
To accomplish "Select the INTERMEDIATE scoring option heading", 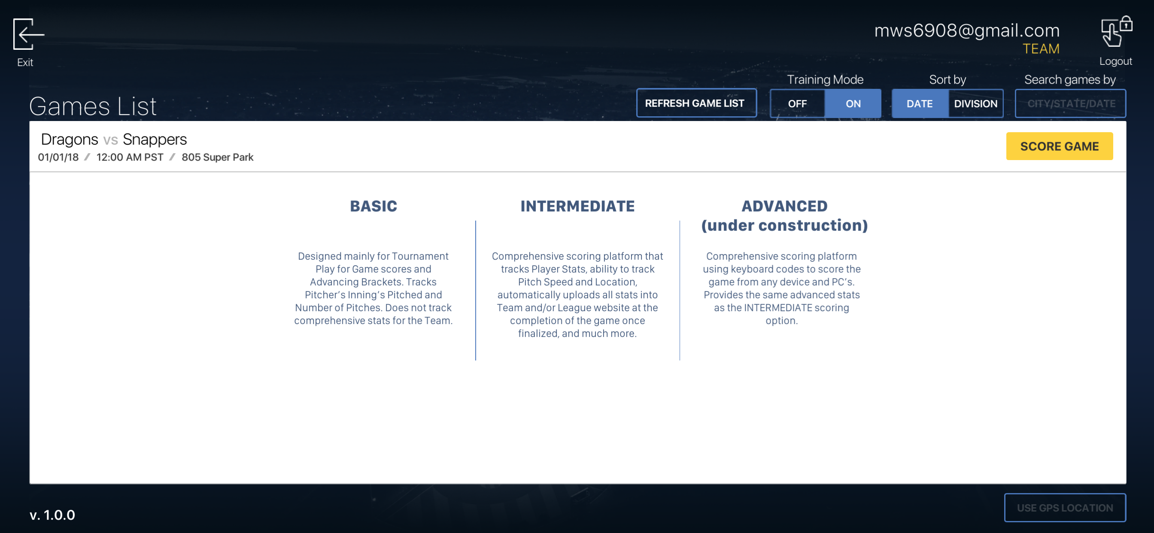I will pos(577,206).
